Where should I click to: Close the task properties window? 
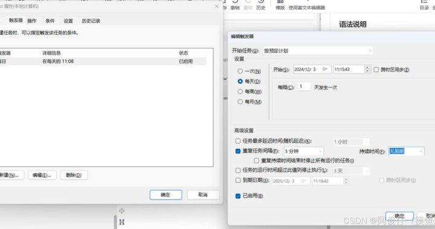[x=217, y=7]
